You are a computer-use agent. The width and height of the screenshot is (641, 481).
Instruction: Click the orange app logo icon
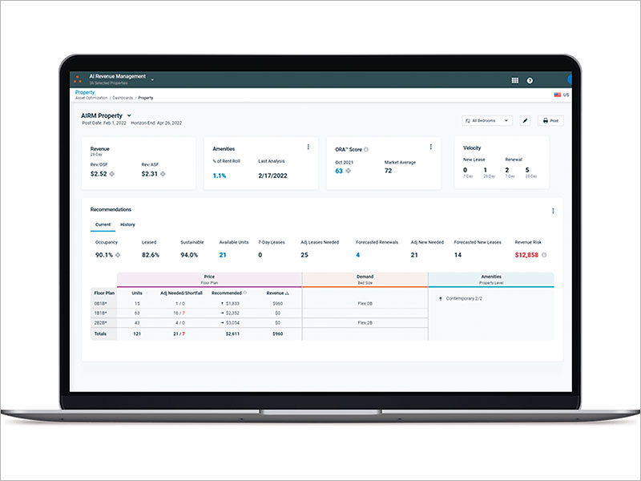coord(78,79)
